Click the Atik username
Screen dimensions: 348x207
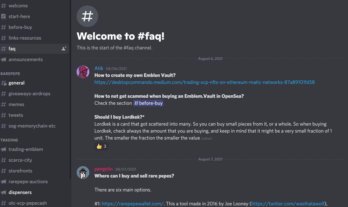[99, 68]
